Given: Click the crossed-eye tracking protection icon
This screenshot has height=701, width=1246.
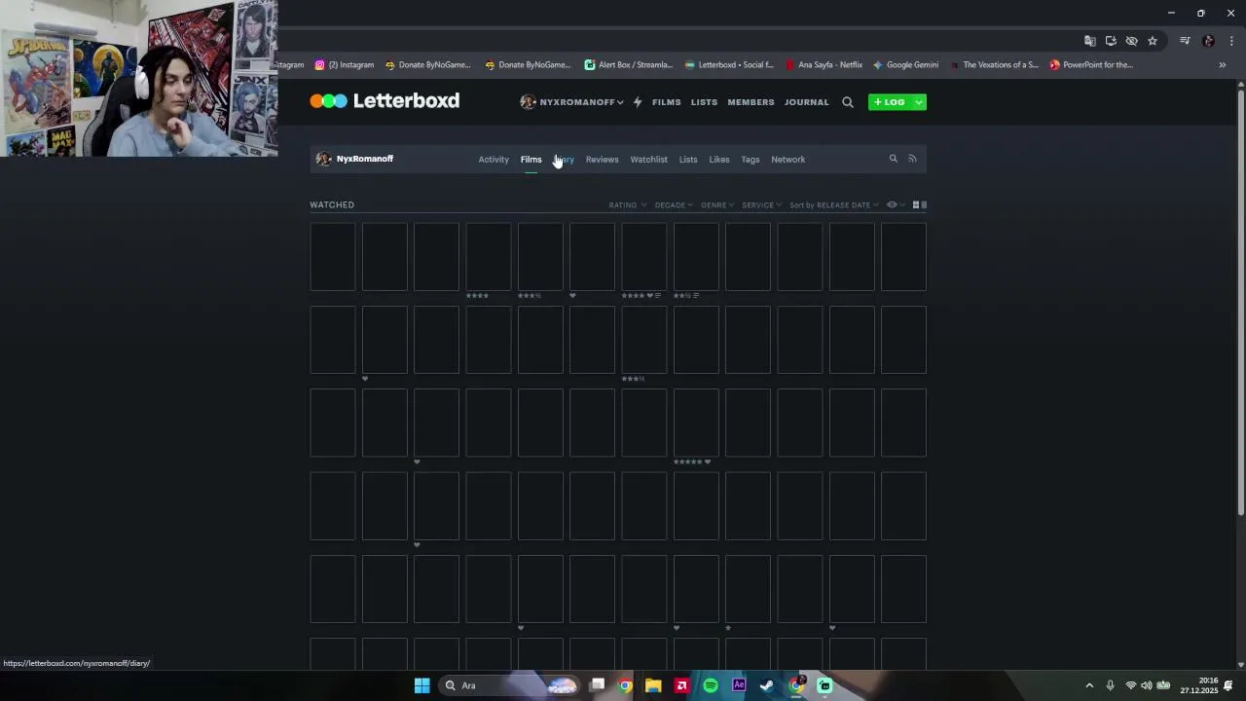Looking at the screenshot, I should pyautogui.click(x=1131, y=41).
